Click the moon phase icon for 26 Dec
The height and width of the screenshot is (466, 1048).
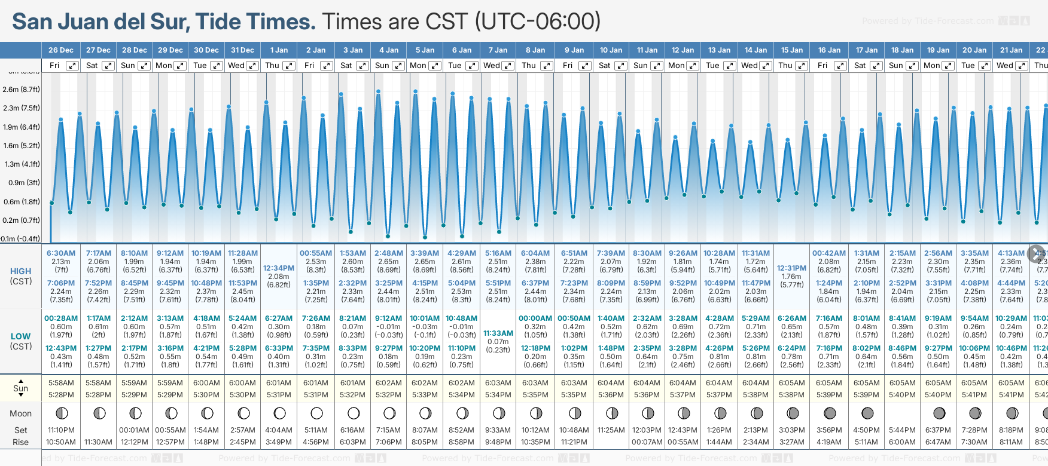coord(61,413)
